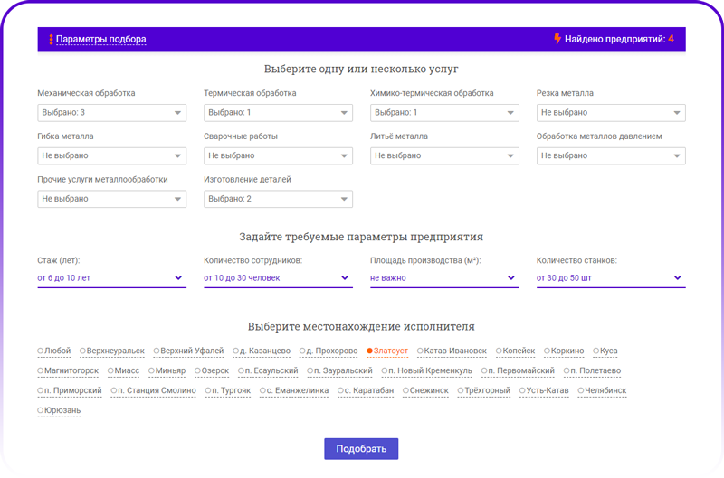Click the lightning bolt icon near Найдено предприятий
This screenshot has height=478, width=724.
pyautogui.click(x=557, y=39)
